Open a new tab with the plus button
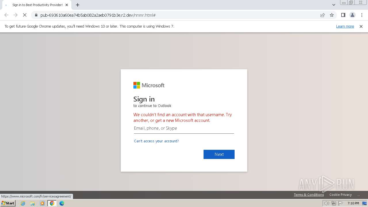The height and width of the screenshot is (207, 368). (78, 5)
